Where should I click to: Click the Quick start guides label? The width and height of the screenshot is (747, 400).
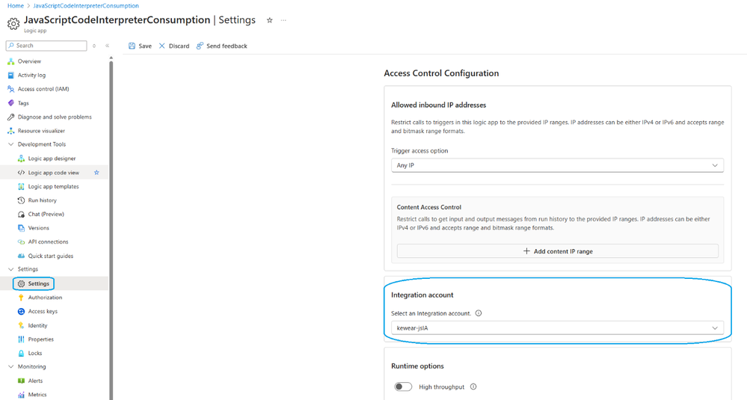tap(51, 256)
